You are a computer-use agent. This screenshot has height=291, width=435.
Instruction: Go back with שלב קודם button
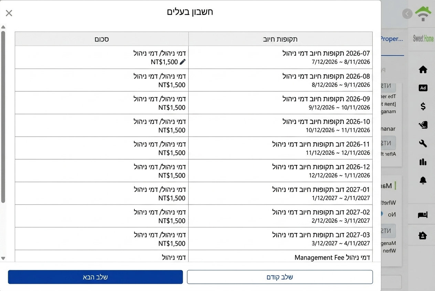[x=280, y=277]
